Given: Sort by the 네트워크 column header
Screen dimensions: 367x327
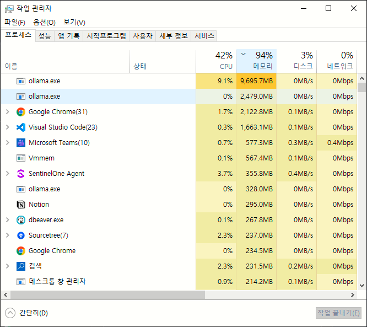Looking at the screenshot, I should click(337, 61).
